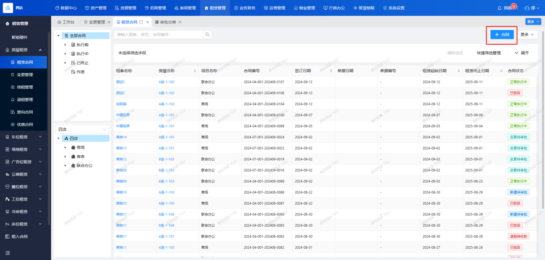Open 客商管理 in top navigation
This screenshot has width=545, height=260.
point(185,8)
